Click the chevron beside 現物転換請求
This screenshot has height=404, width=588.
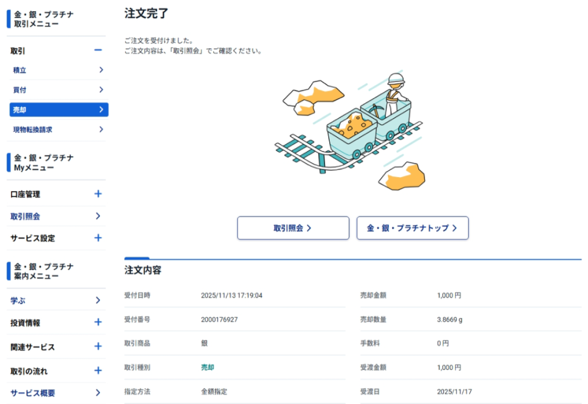pyautogui.click(x=101, y=129)
